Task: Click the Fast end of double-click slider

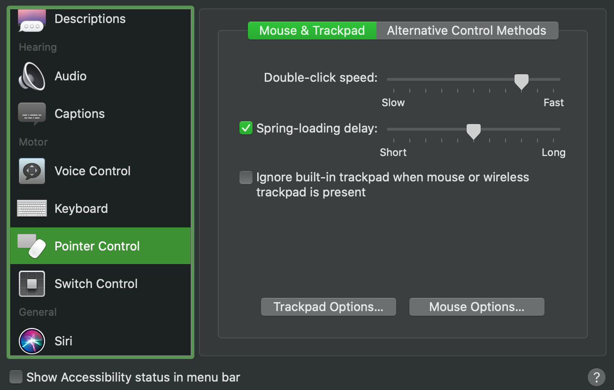Action: 554,79
